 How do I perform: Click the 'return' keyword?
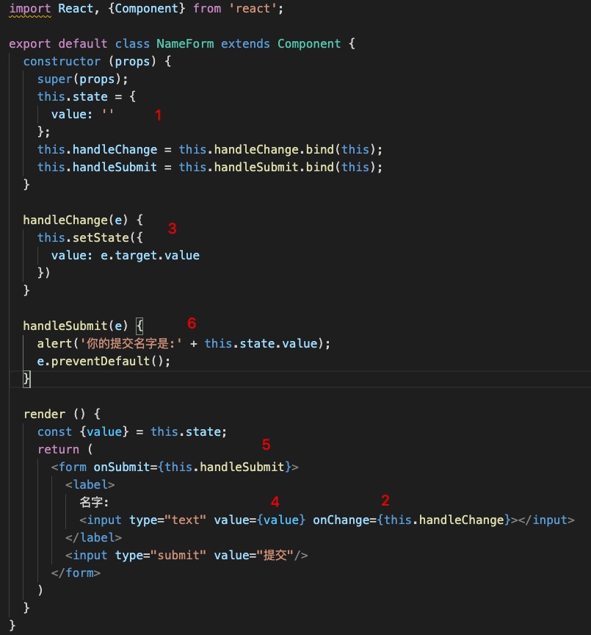click(x=58, y=450)
